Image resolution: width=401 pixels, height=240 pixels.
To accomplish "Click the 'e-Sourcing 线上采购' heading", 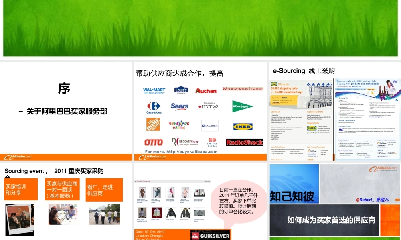I will 304,71.
